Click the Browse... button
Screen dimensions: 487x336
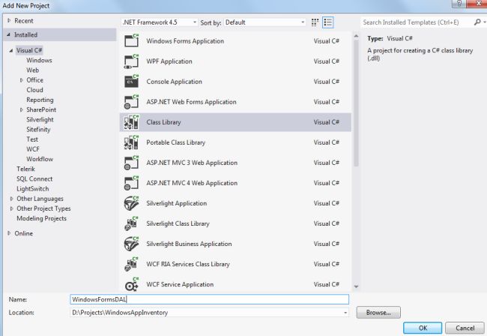click(378, 313)
